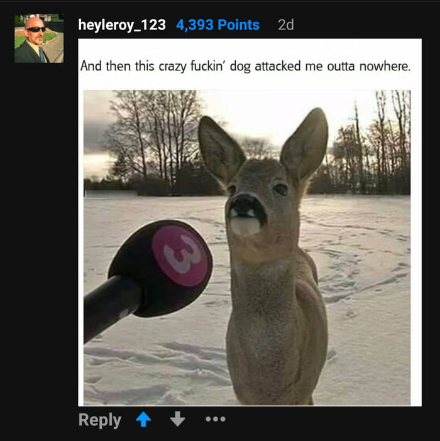The image size is (440, 441).
Task: Open the 2d timestamp permalink
Action: 286,24
